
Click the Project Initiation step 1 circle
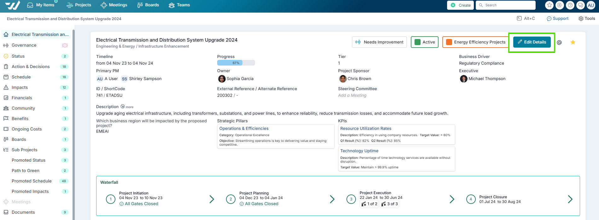(111, 199)
